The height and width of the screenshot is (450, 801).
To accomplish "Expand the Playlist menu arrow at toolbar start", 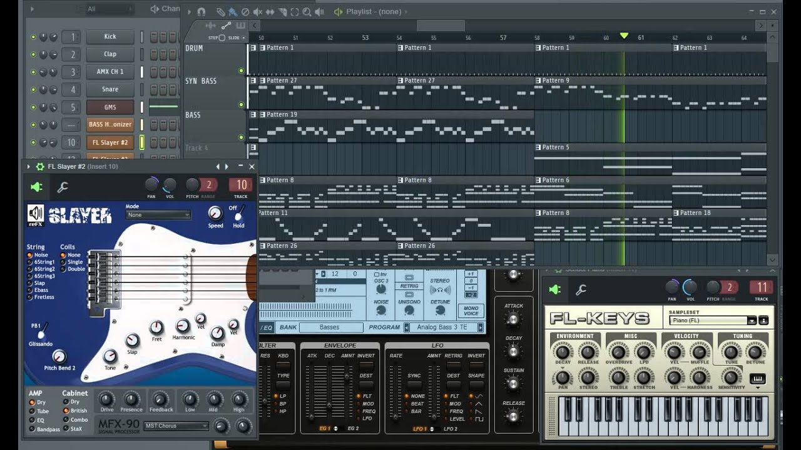I will [190, 12].
